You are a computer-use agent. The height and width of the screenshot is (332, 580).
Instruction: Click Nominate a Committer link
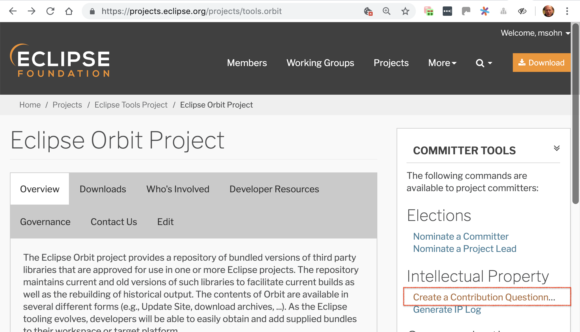coord(461,236)
